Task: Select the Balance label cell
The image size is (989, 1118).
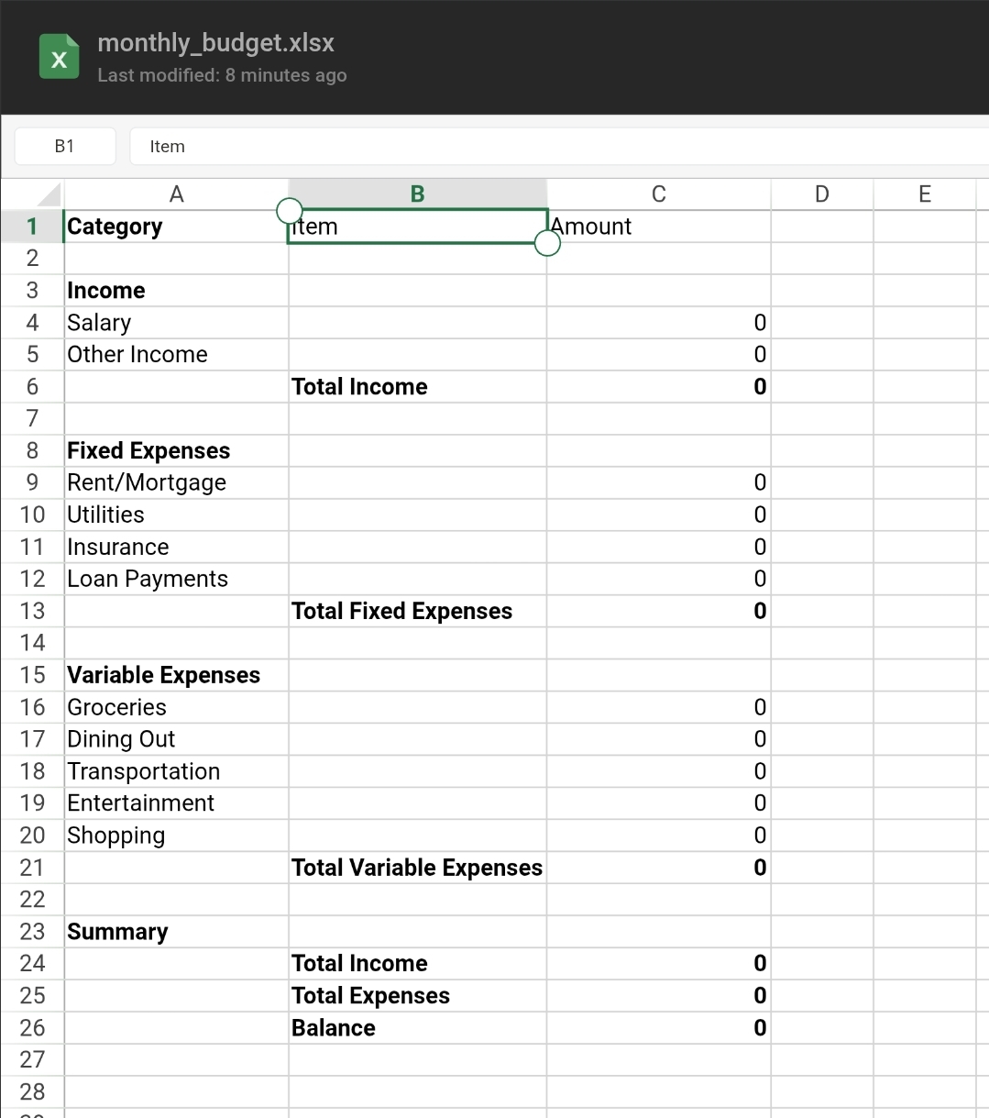Action: pos(418,1027)
